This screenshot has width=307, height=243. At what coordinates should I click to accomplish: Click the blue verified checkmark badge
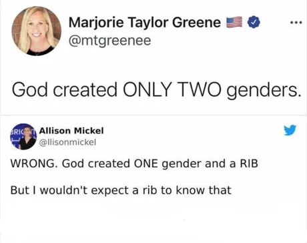pos(254,22)
